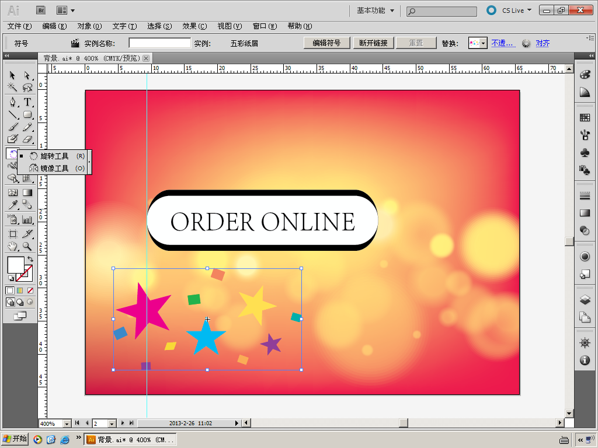Viewport: 598px width, 448px height.
Task: Go to next artboard arrow
Action: pyautogui.click(x=123, y=423)
